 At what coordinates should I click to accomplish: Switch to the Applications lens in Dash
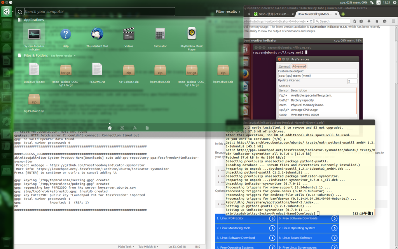134,128
